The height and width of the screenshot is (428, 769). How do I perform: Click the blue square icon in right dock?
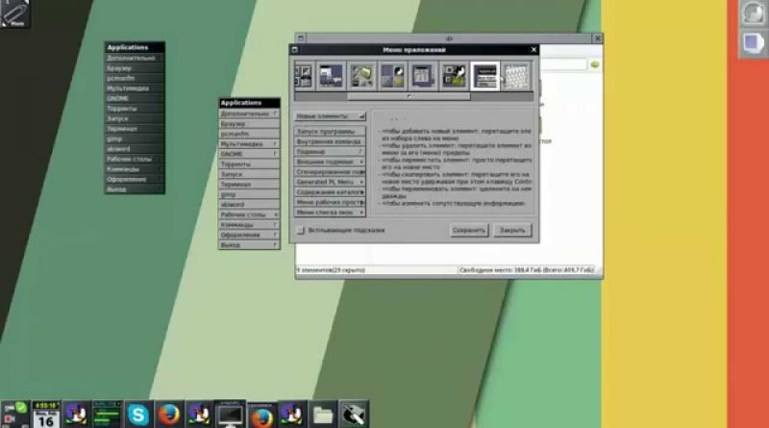point(754,43)
